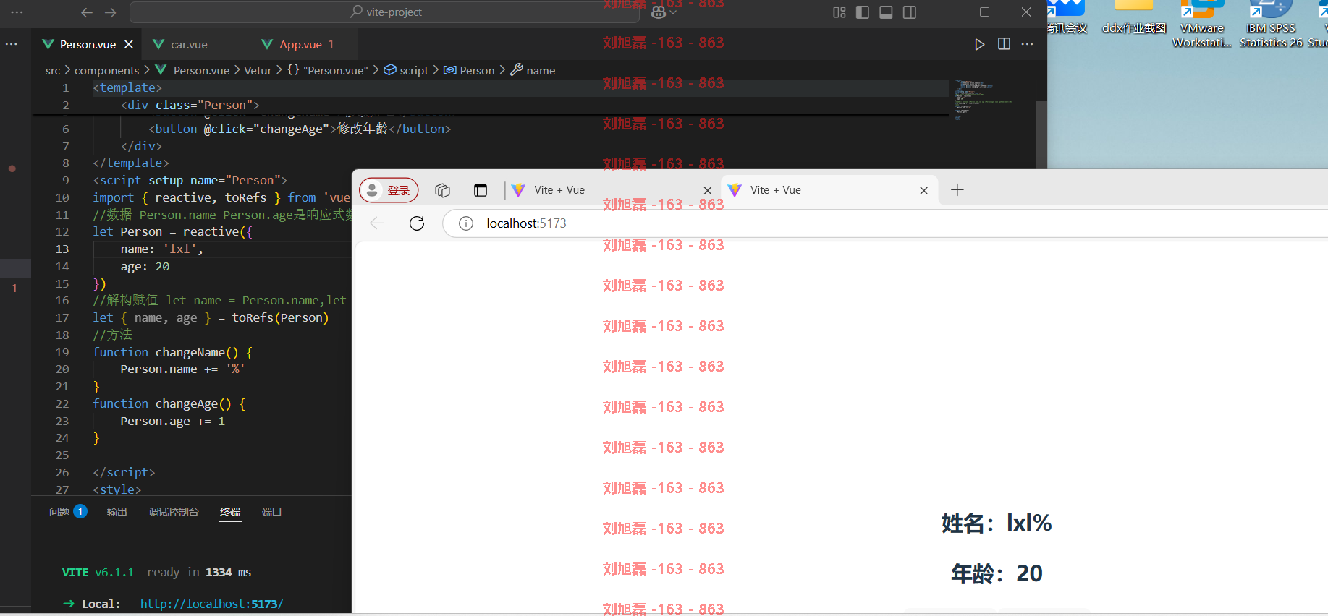Open the VMware Workstation desktop shortcut
The width and height of the screenshot is (1328, 616).
click(x=1202, y=25)
